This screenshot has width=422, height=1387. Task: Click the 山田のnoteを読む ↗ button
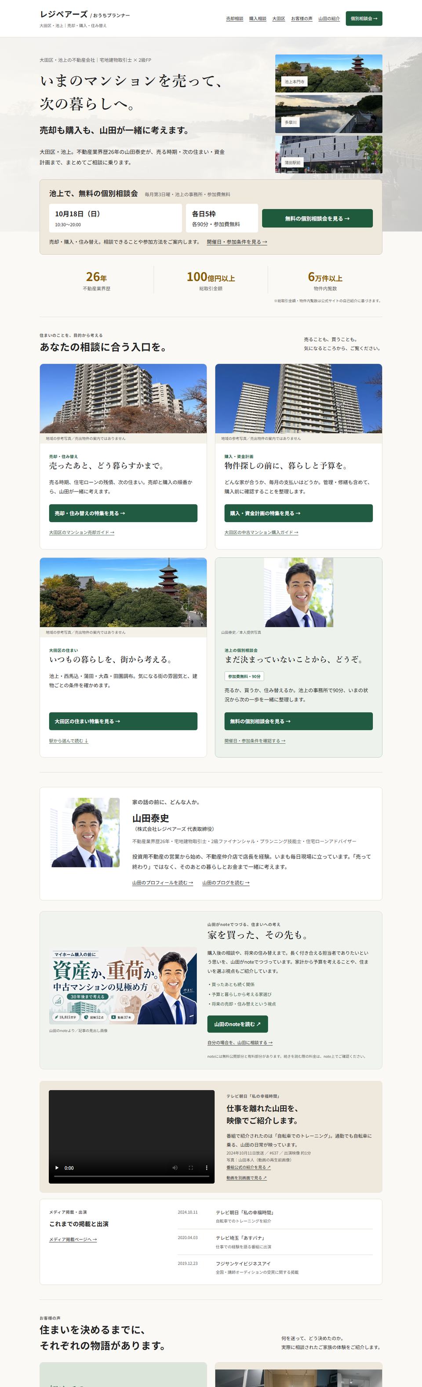238,1024
